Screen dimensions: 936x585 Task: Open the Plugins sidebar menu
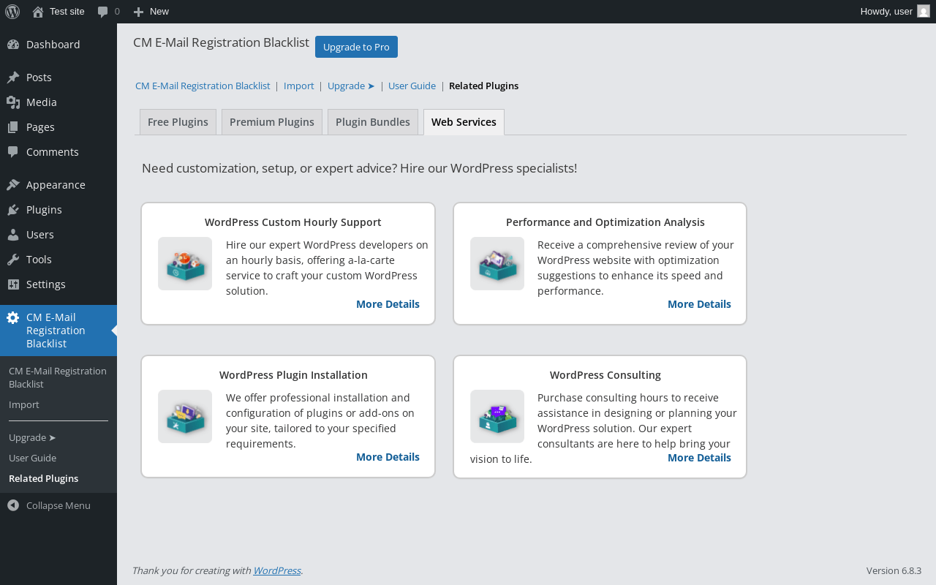tap(44, 210)
